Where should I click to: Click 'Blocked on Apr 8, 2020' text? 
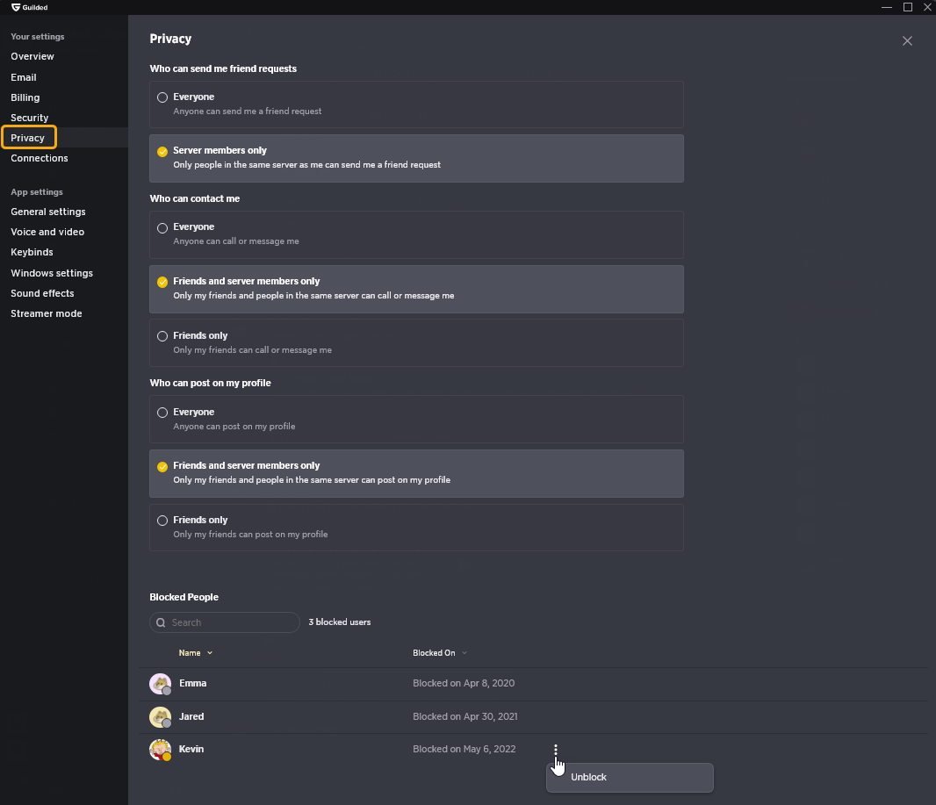[464, 683]
